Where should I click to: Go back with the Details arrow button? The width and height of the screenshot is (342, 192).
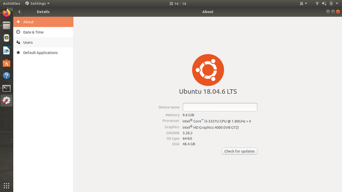(19, 12)
